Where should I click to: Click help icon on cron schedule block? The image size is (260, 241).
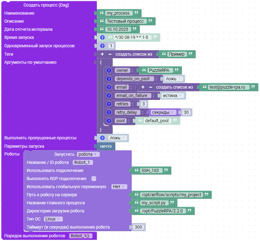pos(102,38)
